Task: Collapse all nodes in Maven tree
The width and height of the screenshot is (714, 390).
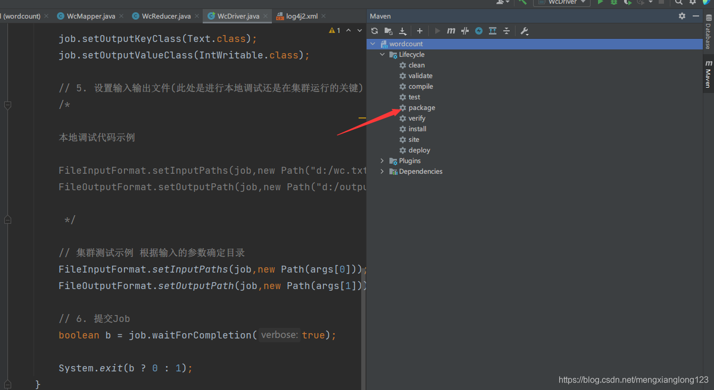Action: [507, 31]
